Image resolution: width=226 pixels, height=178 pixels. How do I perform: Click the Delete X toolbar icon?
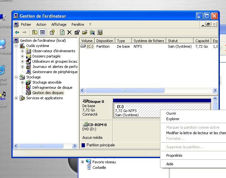[x=69, y=32]
